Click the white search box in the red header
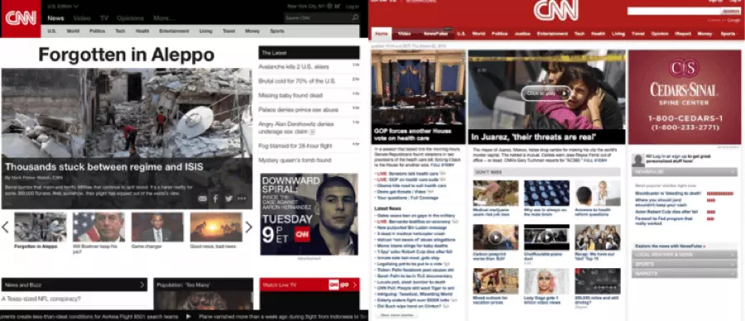 pyautogui.click(x=674, y=11)
